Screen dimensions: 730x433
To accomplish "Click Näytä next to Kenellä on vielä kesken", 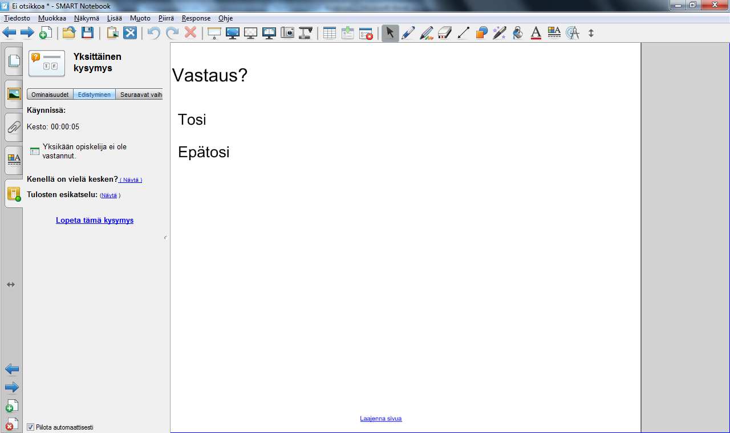I will 131,180.
